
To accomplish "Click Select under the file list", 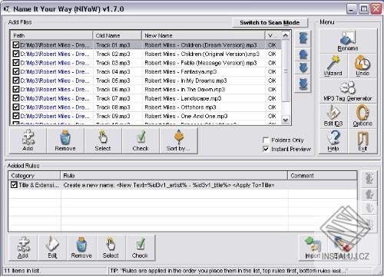I will (103, 140).
